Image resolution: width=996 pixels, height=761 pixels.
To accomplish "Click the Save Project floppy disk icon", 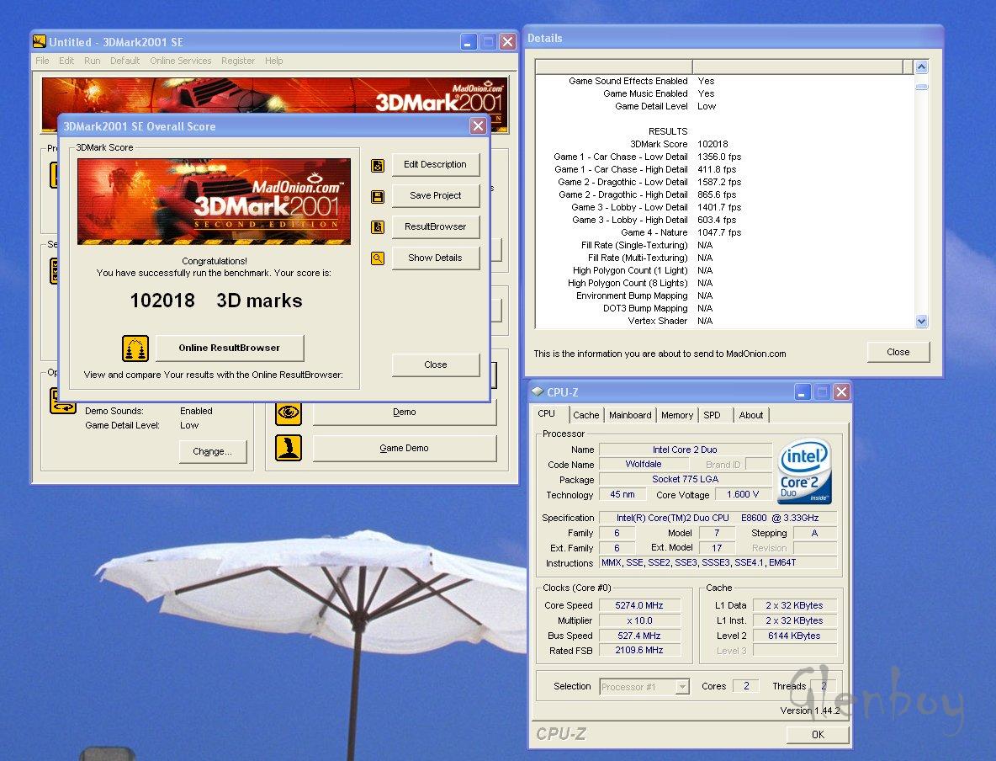I will pos(378,196).
